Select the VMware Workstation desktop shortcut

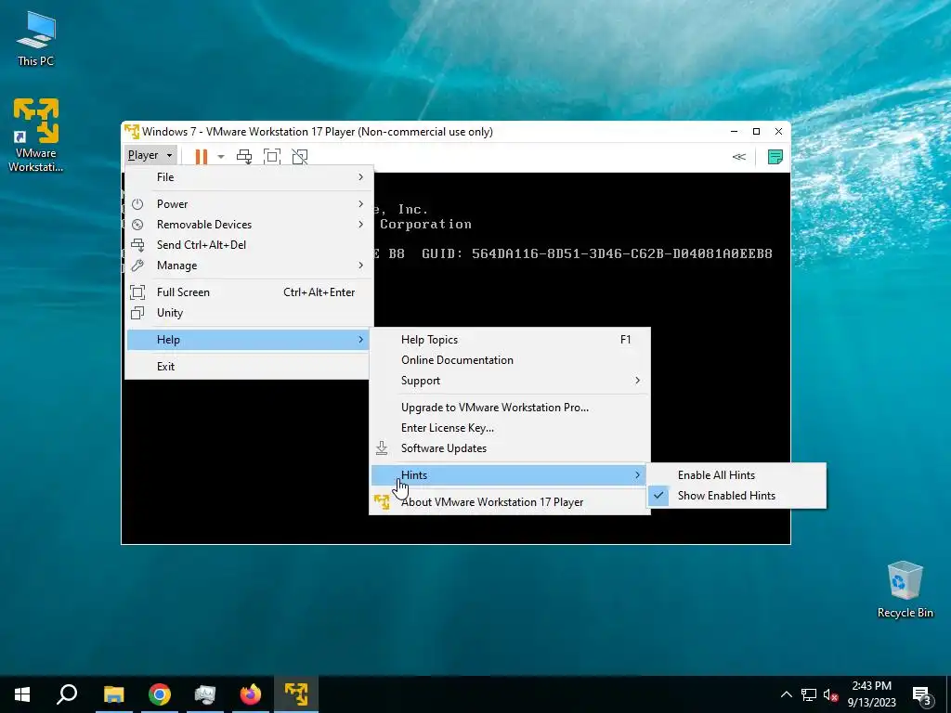pos(36,136)
